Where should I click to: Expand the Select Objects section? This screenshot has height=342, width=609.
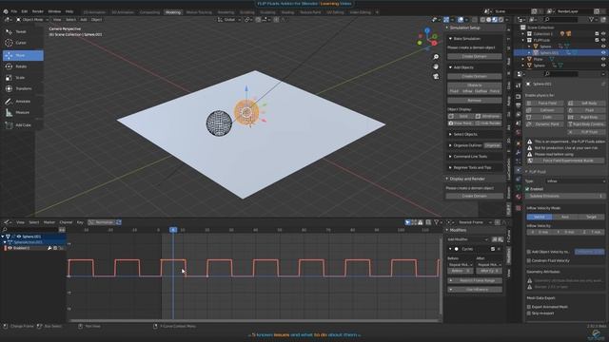tap(450, 134)
